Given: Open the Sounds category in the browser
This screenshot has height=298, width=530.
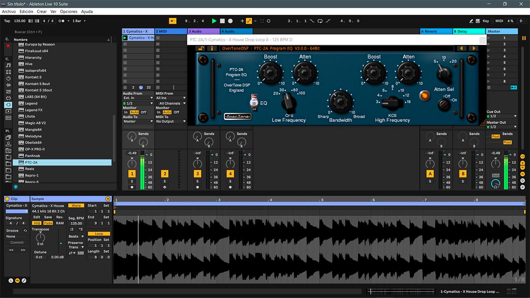Looking at the screenshot, I should (8, 65).
